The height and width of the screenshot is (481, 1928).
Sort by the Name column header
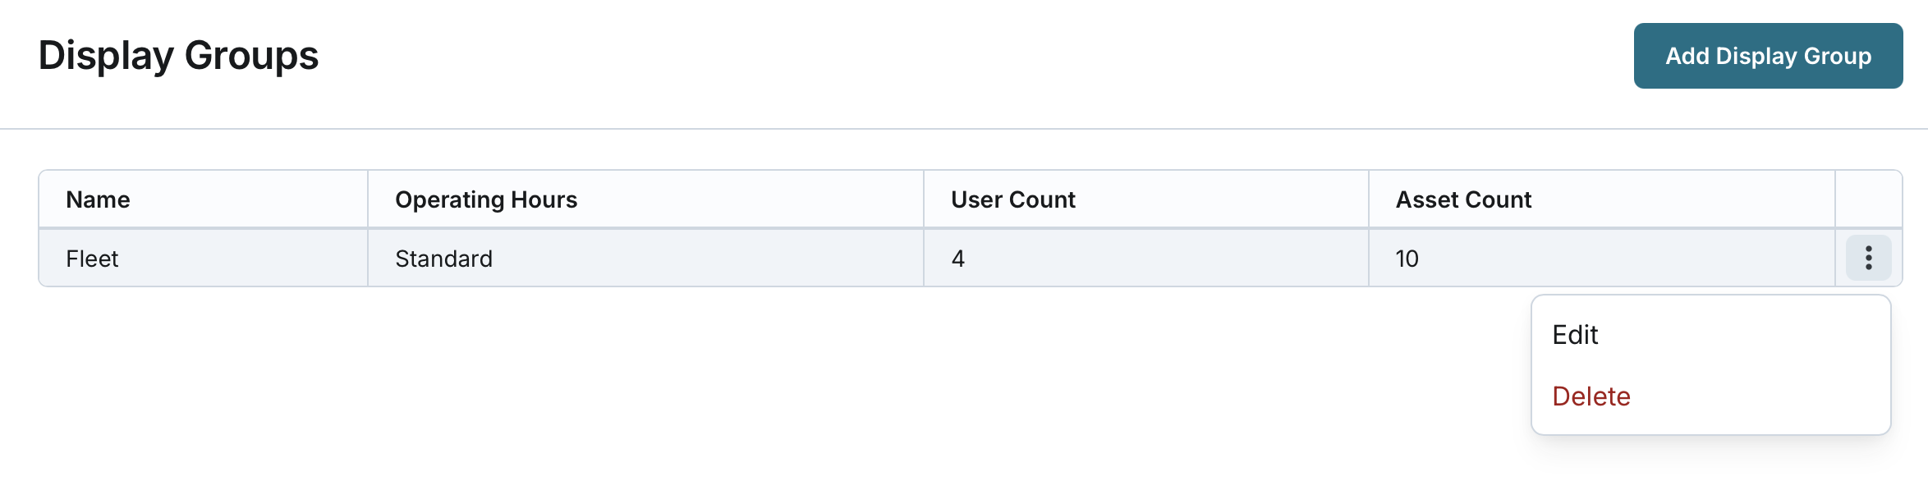point(98,199)
